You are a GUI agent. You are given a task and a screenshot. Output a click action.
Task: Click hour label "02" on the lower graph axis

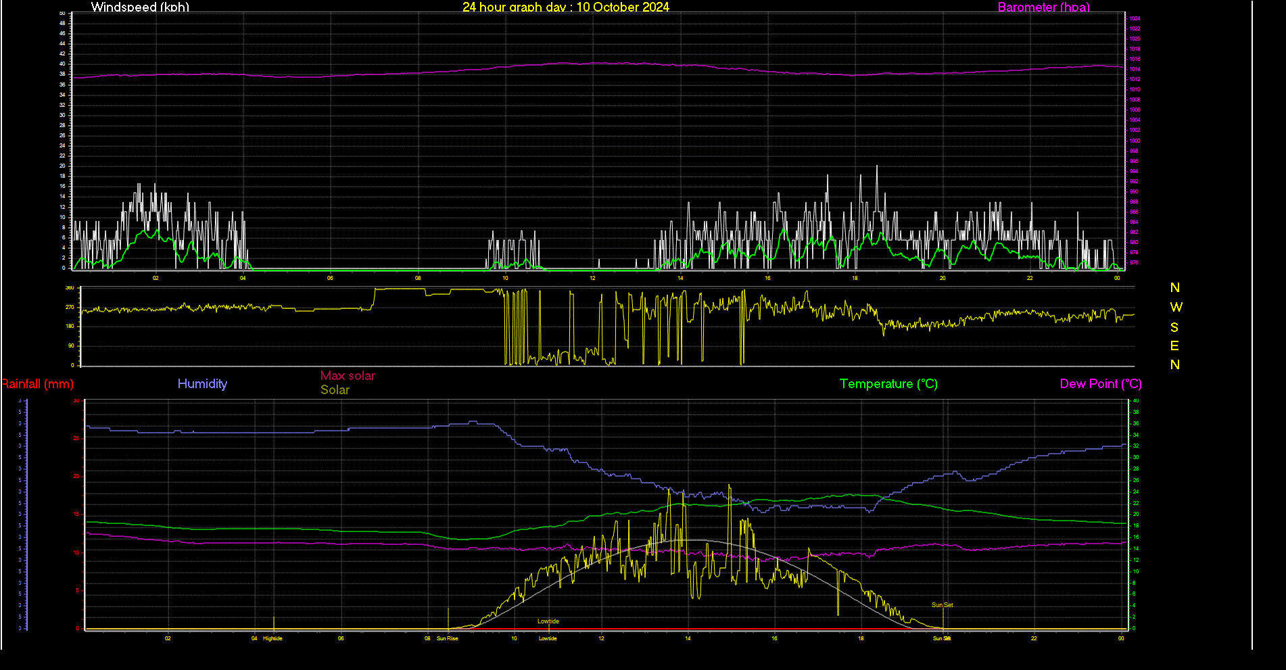[x=168, y=638]
